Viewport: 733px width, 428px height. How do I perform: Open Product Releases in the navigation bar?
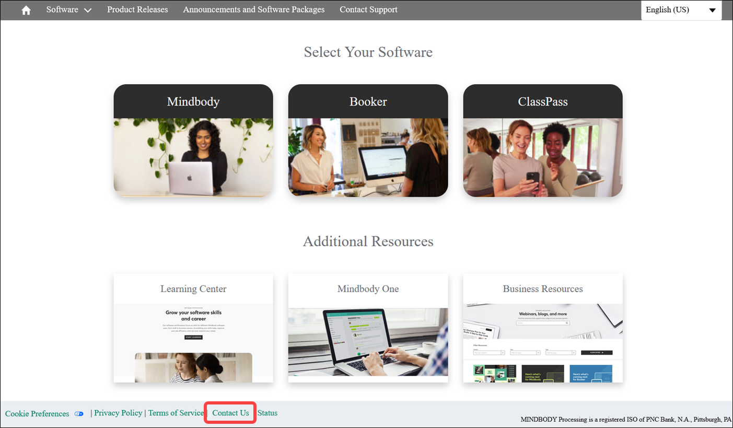137,9
